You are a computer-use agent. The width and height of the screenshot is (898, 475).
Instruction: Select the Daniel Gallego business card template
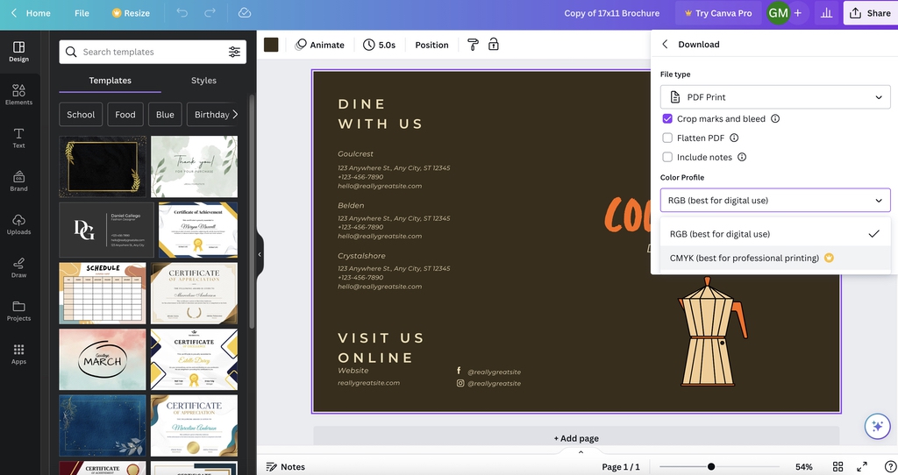click(x=106, y=230)
